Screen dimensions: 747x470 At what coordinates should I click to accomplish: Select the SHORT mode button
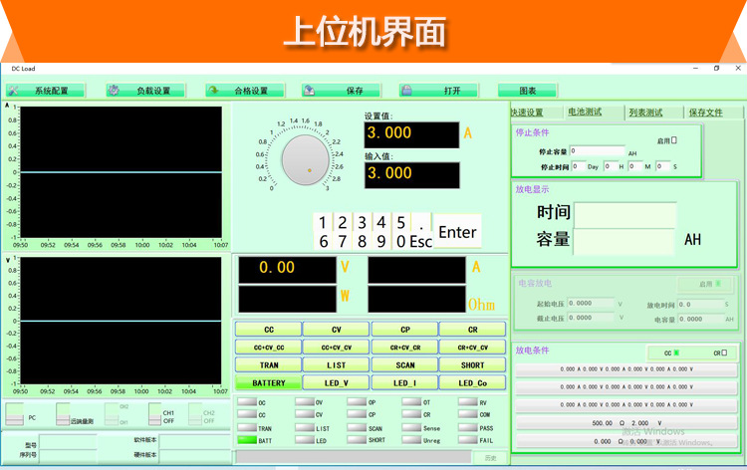click(x=472, y=365)
